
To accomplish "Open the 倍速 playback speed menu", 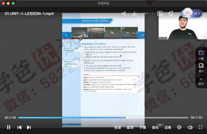I will tap(118, 127).
